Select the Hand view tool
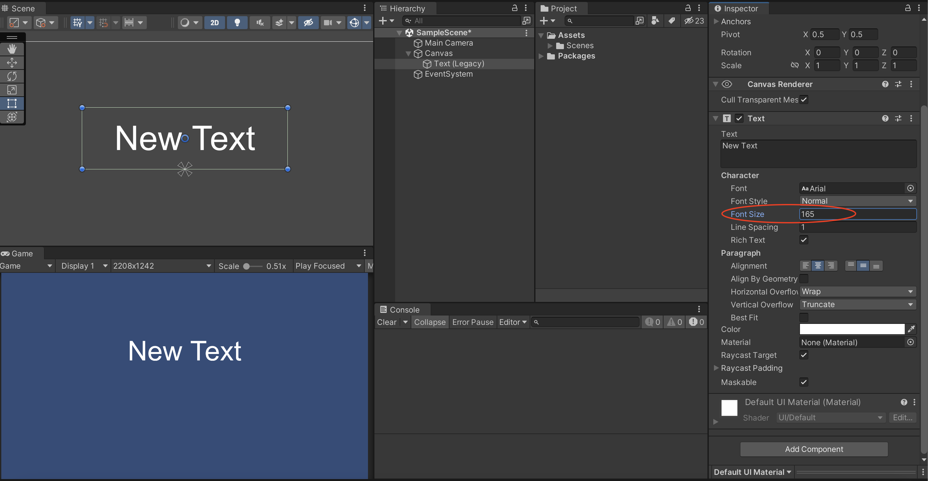The width and height of the screenshot is (928, 481). click(x=12, y=49)
